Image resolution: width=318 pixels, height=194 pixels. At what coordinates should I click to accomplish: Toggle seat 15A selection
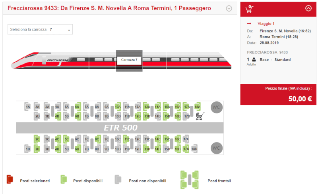(x=167, y=107)
